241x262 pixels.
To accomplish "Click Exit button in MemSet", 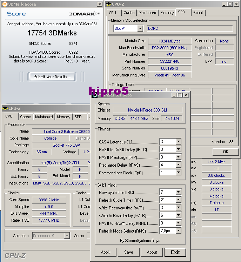I will point(175,252).
